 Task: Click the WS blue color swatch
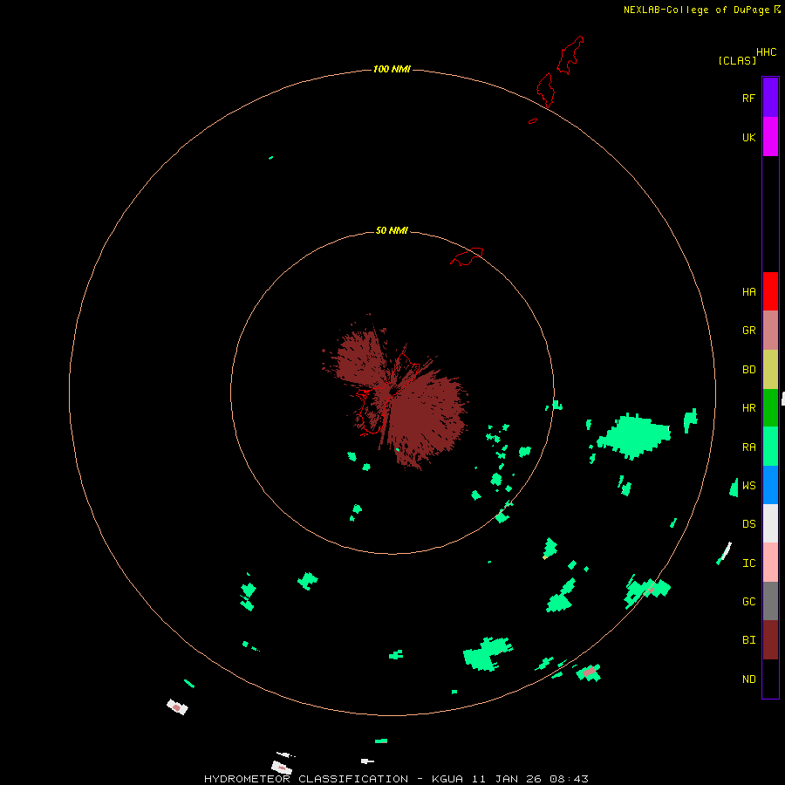(770, 485)
